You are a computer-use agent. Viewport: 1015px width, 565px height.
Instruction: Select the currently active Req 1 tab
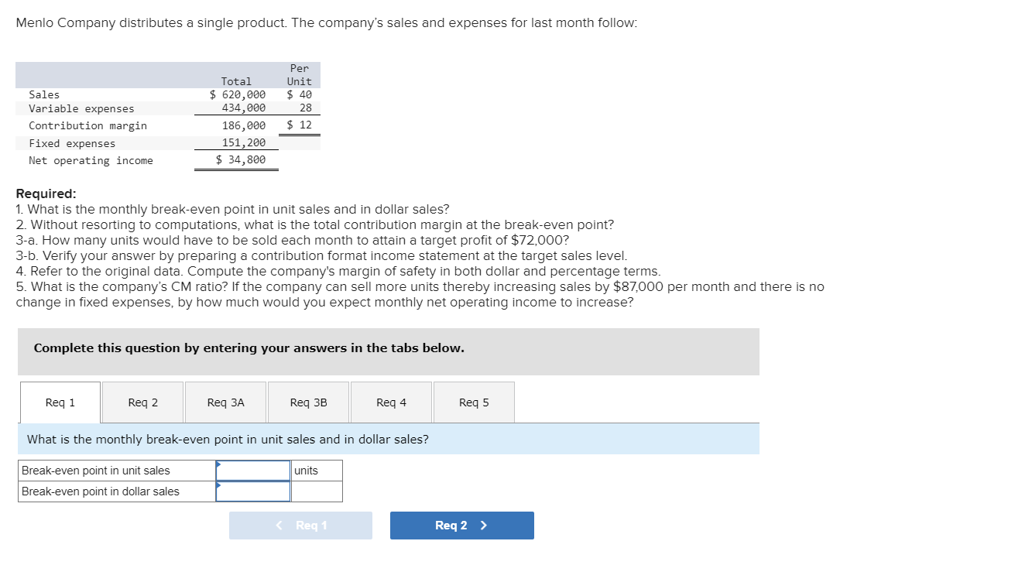click(60, 402)
